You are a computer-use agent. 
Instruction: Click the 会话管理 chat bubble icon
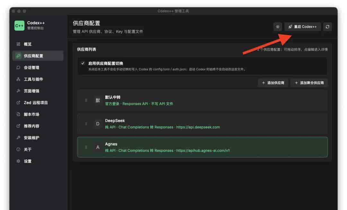coord(18,67)
